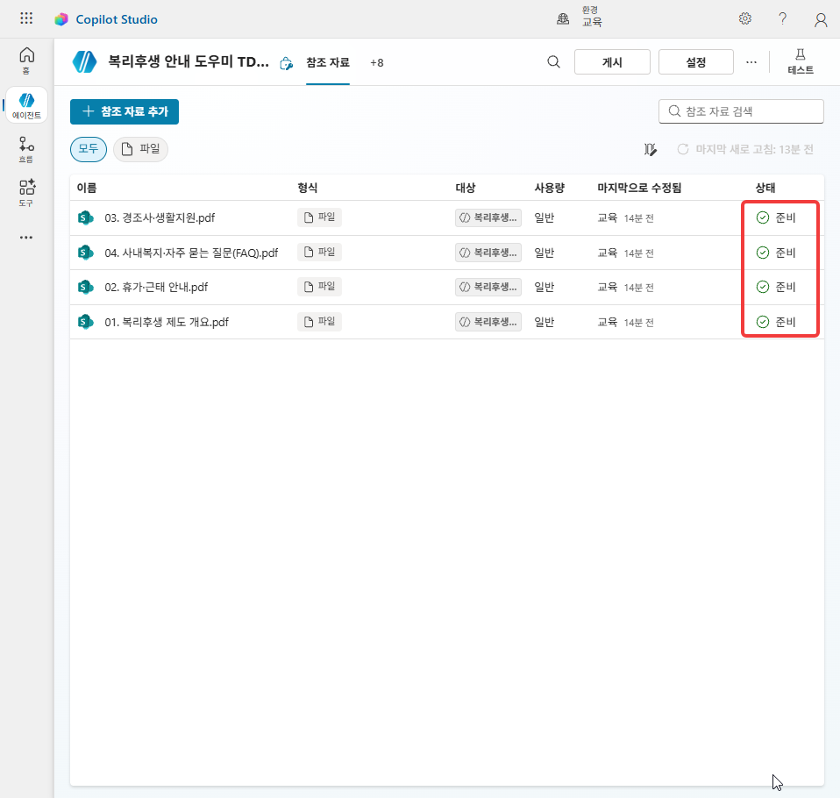Image resolution: width=840 pixels, height=798 pixels.
Task: Click 일반 usage in 03. 경조사 row
Action: point(545,217)
